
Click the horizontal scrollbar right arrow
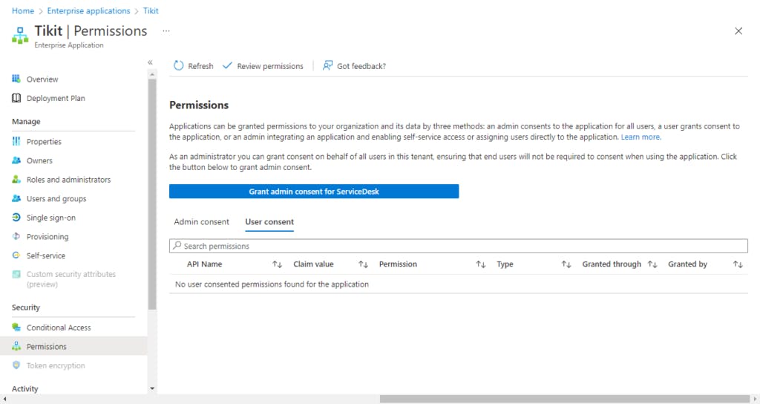click(x=755, y=399)
